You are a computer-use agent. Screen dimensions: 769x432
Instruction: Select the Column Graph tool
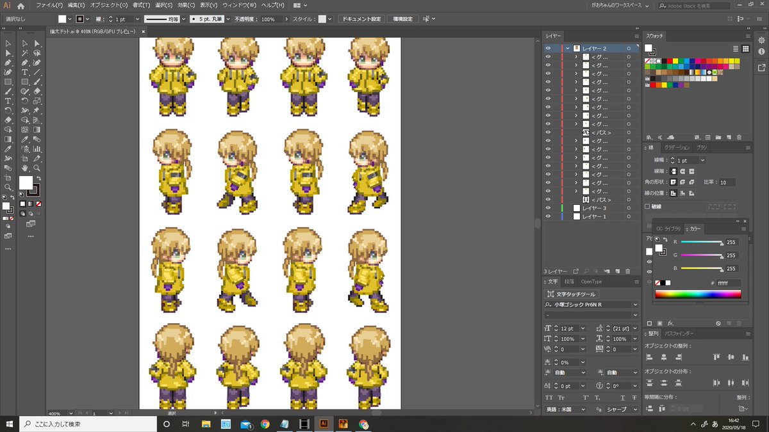click(37, 148)
